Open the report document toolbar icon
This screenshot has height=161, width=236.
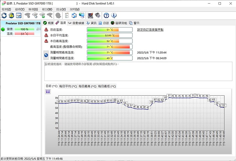click(x=67, y=15)
